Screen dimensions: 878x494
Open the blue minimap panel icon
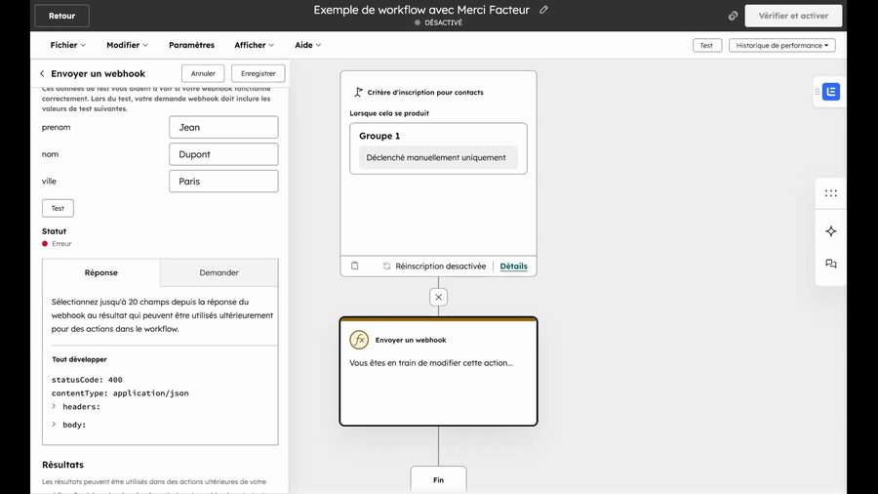(831, 92)
